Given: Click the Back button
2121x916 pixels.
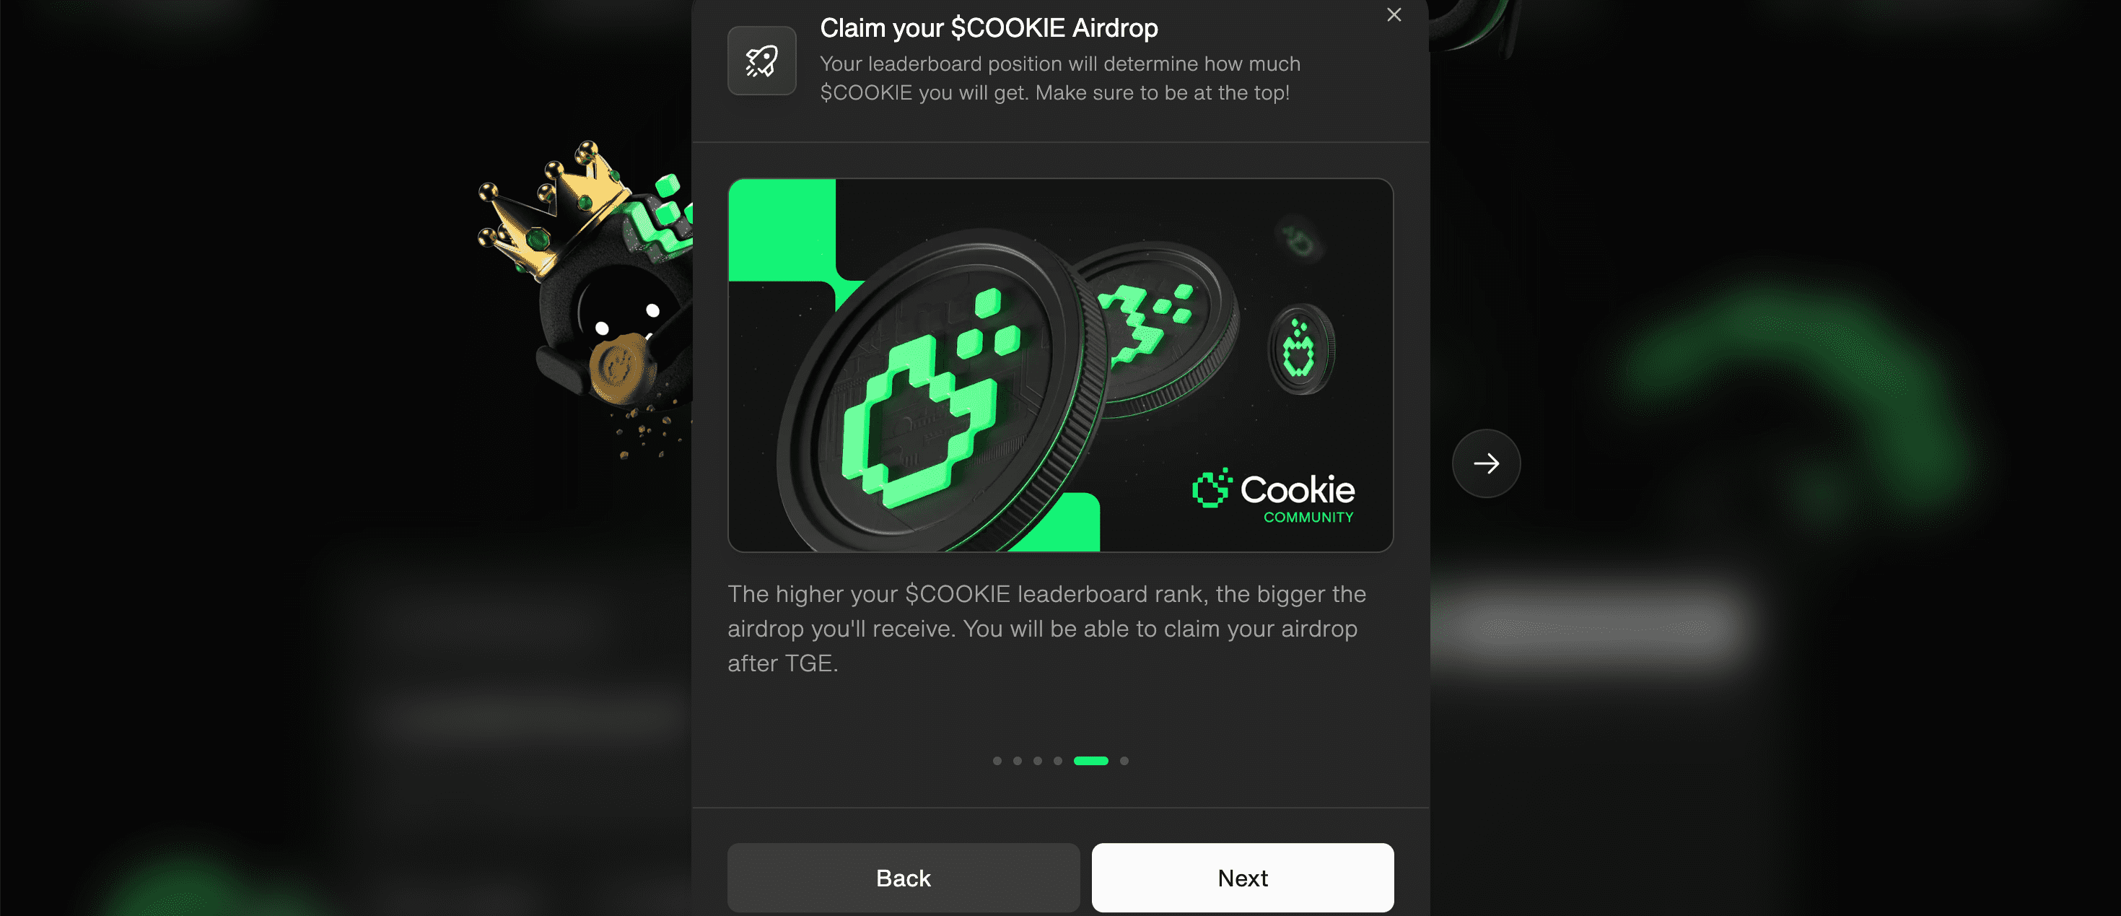Looking at the screenshot, I should coord(904,878).
